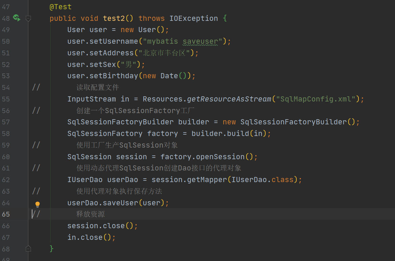This screenshot has width=395, height=261.
Task: Click line number 55 in gutter
Action: click(6, 99)
